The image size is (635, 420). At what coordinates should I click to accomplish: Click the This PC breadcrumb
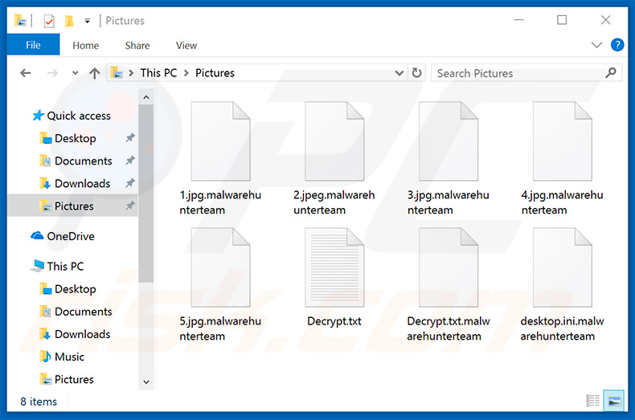tap(159, 73)
